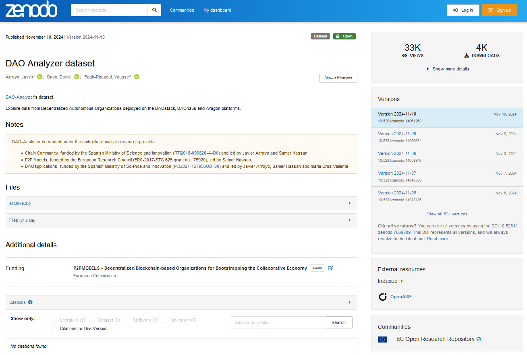Click the Read more link
The height and width of the screenshot is (355, 527).
pos(438,239)
